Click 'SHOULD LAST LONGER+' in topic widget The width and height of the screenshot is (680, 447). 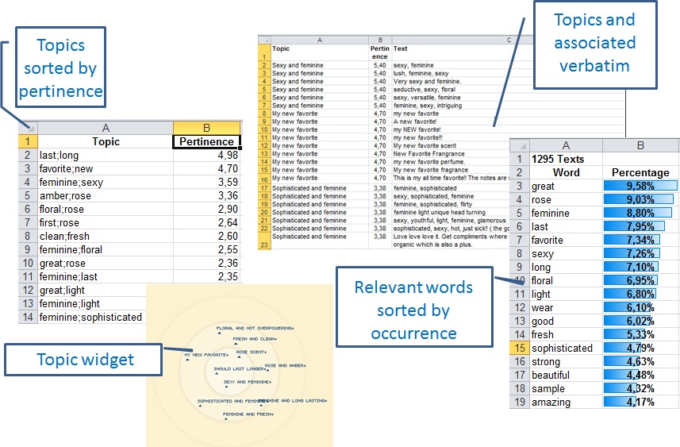coord(240,369)
